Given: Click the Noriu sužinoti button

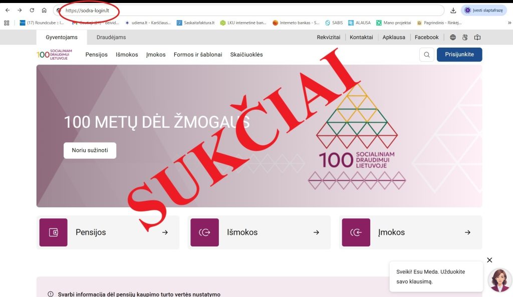Looking at the screenshot, I should point(90,150).
